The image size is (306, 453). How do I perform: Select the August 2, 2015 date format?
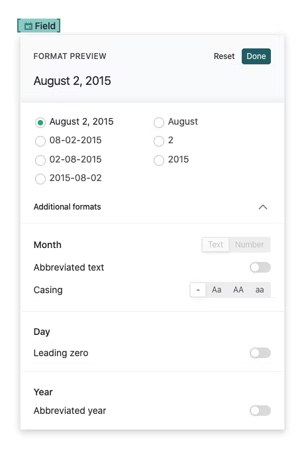[x=40, y=123]
